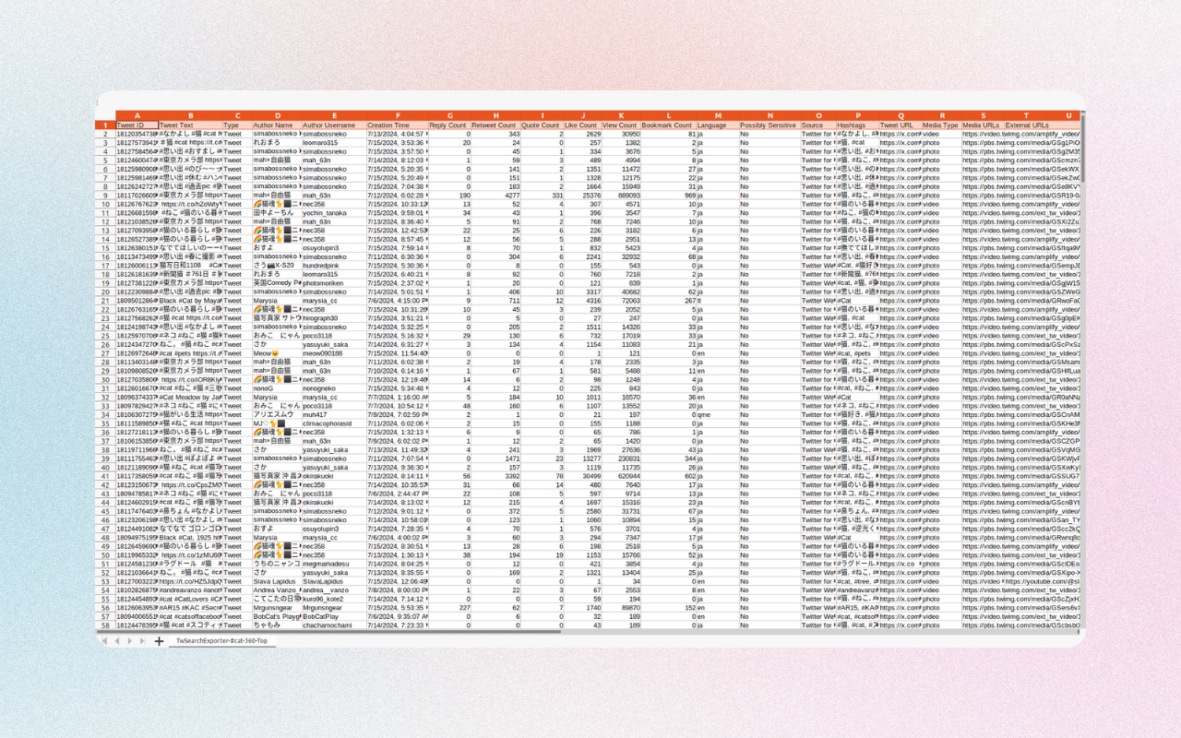Open the TwSearchExporter-#cat-360-Top sheet tab
Image resolution: width=1181 pixels, height=738 pixels.
coord(221,640)
